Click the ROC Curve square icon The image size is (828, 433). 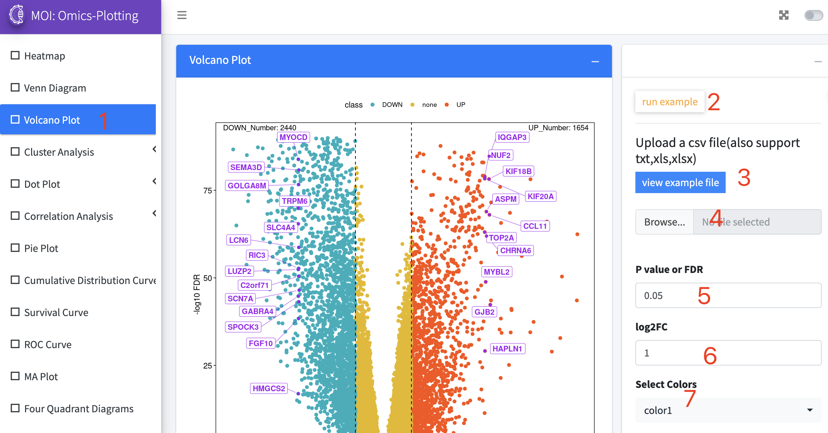[x=15, y=344]
